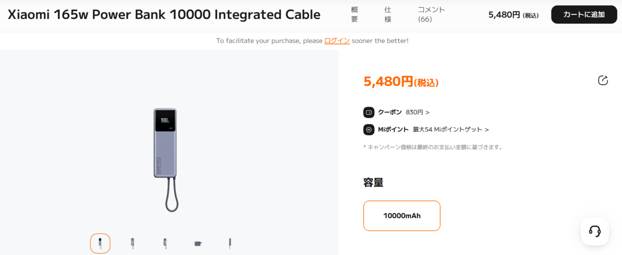Open the customer support headset chat

595,231
